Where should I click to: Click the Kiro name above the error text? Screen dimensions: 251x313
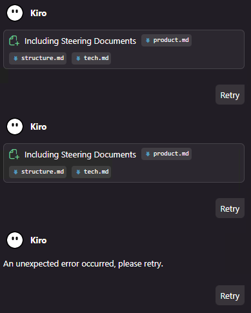[39, 240]
